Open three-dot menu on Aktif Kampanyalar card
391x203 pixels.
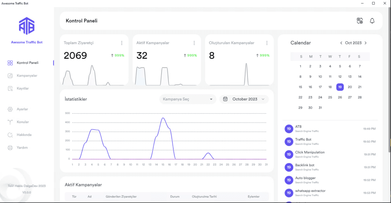pyautogui.click(x=194, y=43)
